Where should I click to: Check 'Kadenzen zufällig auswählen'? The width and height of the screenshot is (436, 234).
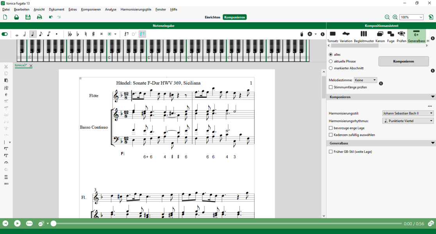[x=331, y=135]
